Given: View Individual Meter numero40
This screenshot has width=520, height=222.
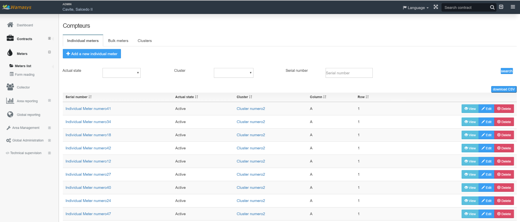Looking at the screenshot, I should click(x=470, y=188).
